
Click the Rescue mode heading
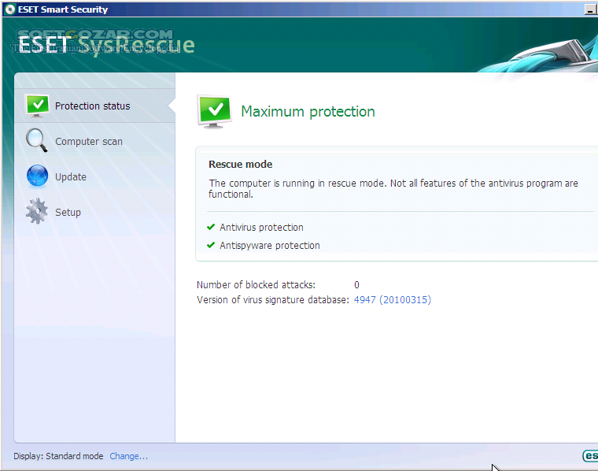[x=240, y=164]
